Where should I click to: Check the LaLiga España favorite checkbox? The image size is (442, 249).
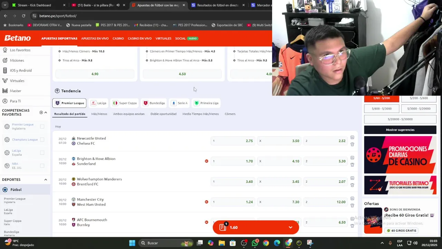pyautogui.click(x=42, y=153)
